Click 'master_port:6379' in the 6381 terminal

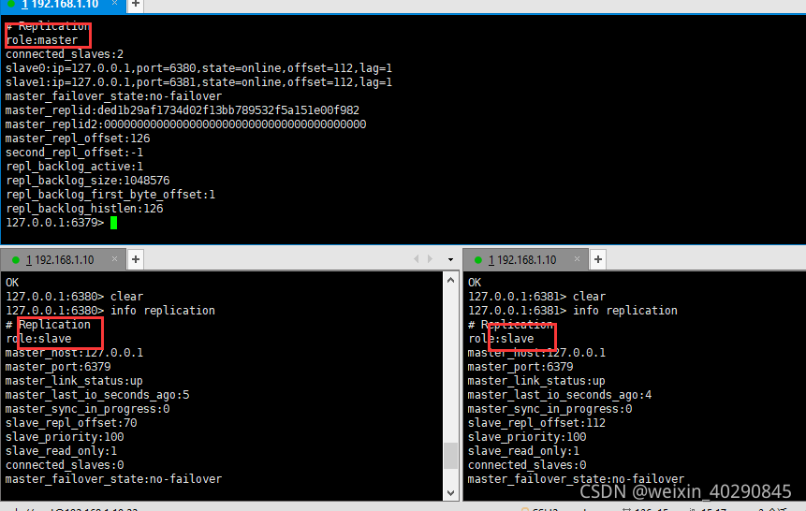(x=520, y=367)
